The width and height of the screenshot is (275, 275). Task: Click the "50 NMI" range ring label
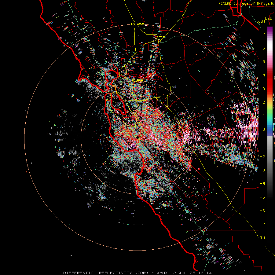(137, 81)
